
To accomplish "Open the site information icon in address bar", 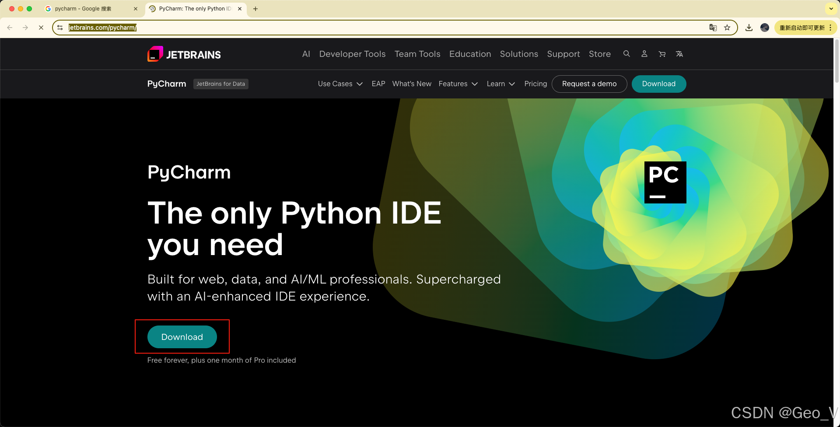I will pyautogui.click(x=60, y=28).
